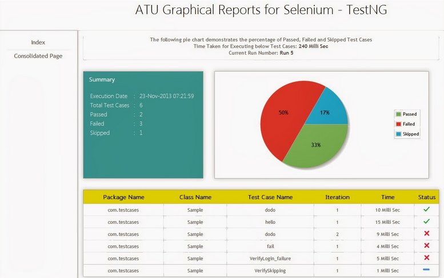
Task: Click the Time column header
Action: point(388,197)
